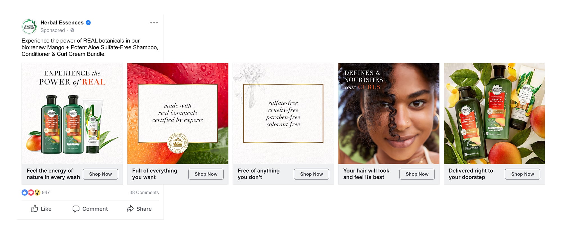Open the 'Experience the Power of Real' image
Screen dimensions: 562x233
[72, 113]
